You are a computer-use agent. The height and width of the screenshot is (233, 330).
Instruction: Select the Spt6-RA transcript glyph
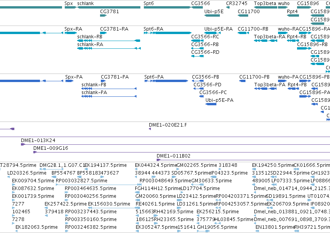point(168,33)
